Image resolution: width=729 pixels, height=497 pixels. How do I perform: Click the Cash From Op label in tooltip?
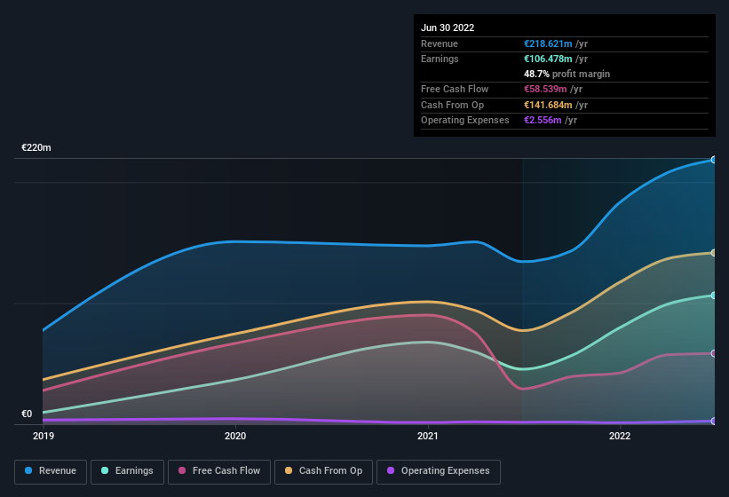pyautogui.click(x=452, y=105)
